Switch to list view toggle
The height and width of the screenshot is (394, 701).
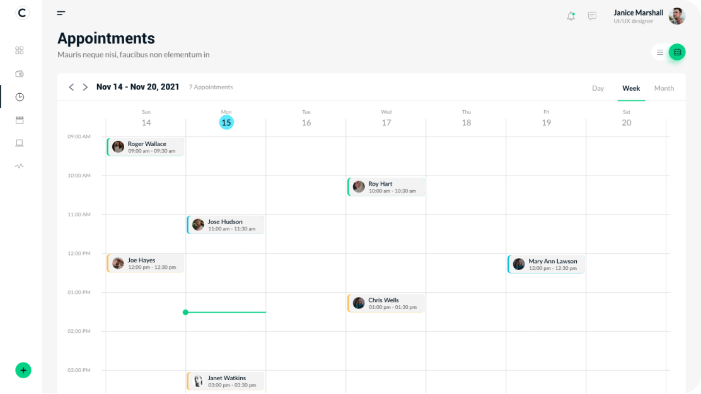[x=660, y=52]
